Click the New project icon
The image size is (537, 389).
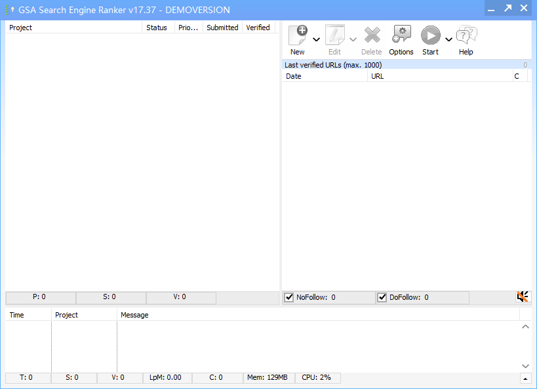coord(298,35)
